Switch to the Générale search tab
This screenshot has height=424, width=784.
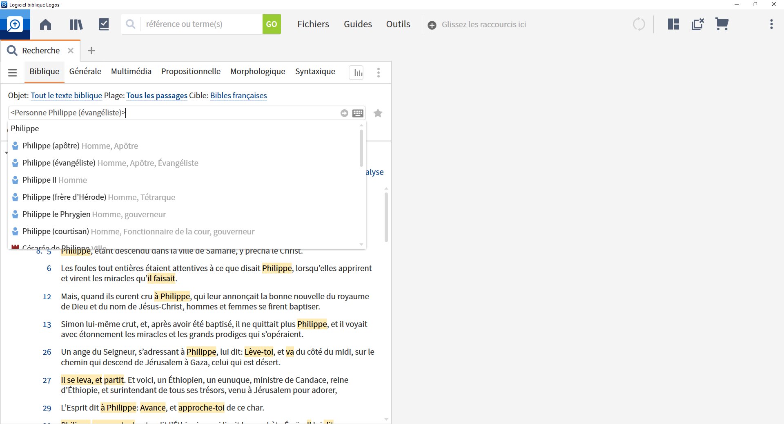click(x=85, y=71)
